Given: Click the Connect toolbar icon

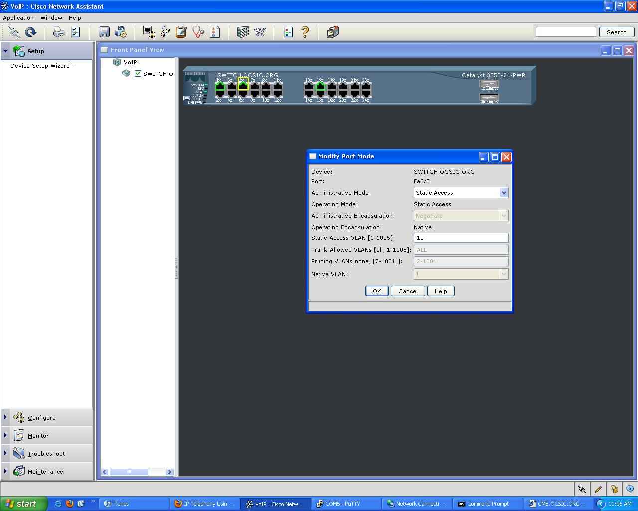Looking at the screenshot, I should pos(14,32).
